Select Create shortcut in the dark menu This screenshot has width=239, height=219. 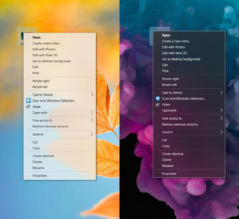pos(172,154)
